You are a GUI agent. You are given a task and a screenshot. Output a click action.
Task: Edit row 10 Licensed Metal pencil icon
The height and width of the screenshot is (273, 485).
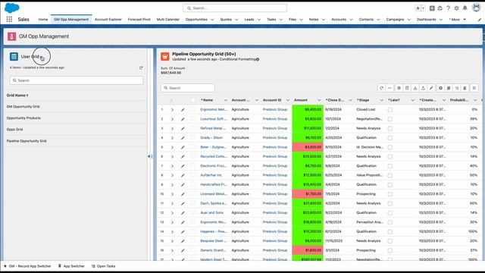pos(183,194)
